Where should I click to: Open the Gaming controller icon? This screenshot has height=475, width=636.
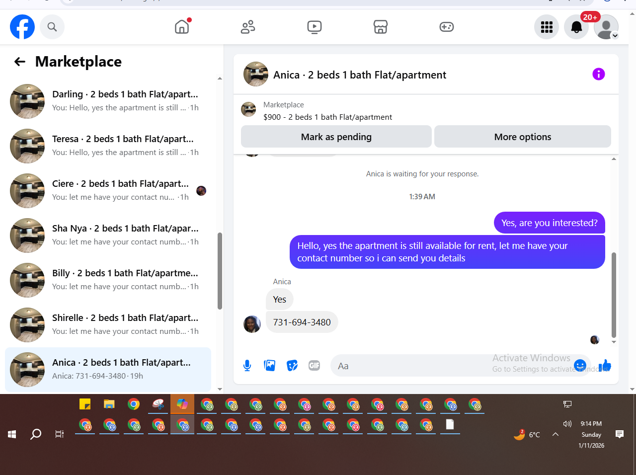(x=447, y=27)
